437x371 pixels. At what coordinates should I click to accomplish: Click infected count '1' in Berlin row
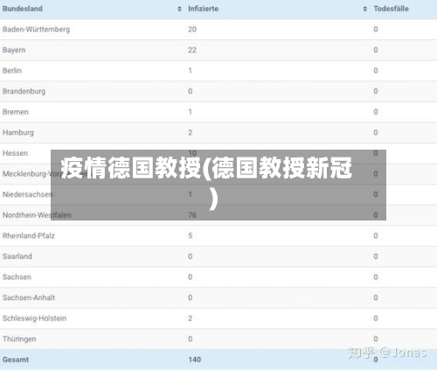pyautogui.click(x=191, y=71)
